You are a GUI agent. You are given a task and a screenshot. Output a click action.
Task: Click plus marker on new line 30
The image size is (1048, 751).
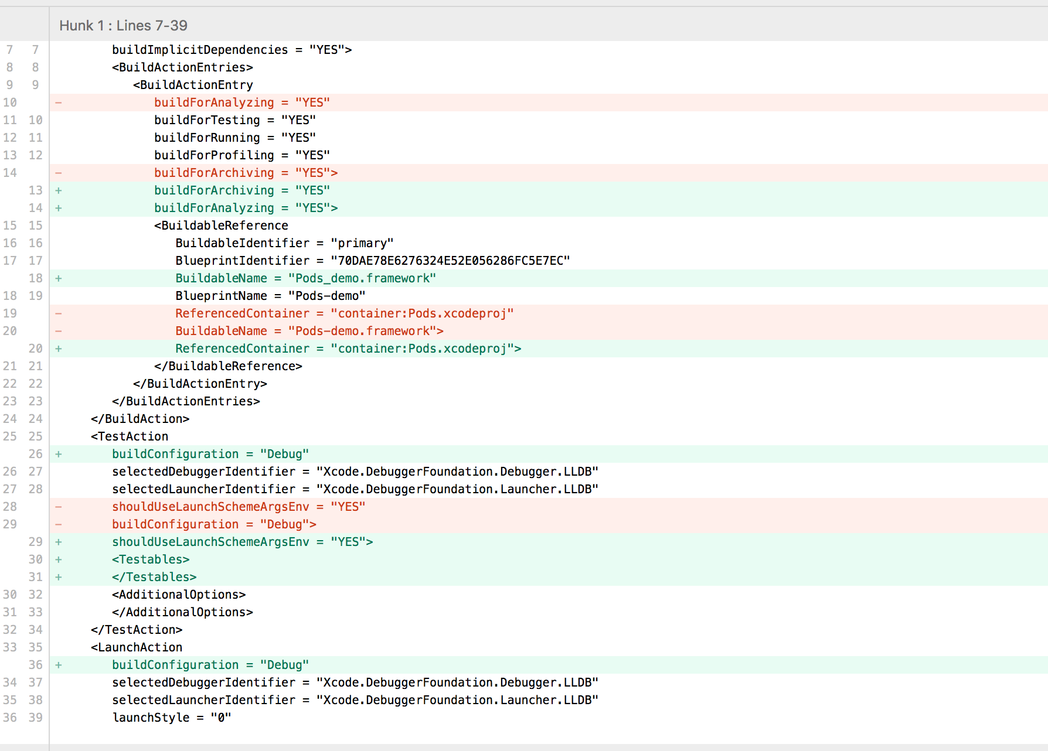pyautogui.click(x=59, y=559)
